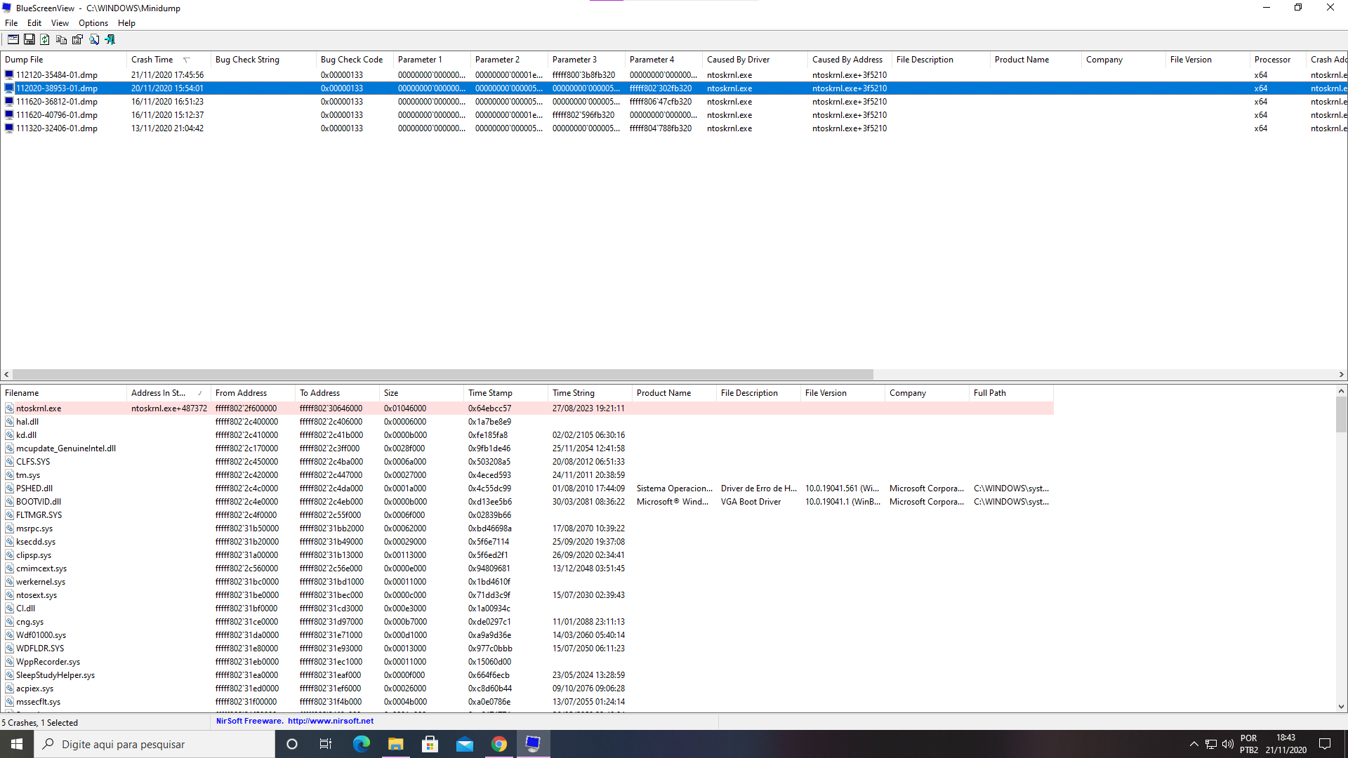
Task: Select PSHED.dll driver row
Action: 527,488
